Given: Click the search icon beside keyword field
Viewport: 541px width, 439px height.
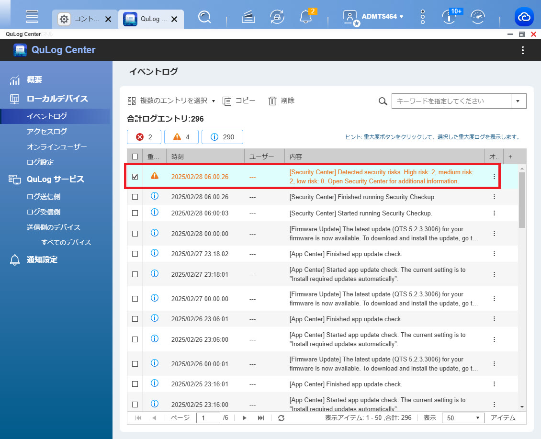Looking at the screenshot, I should [x=383, y=101].
